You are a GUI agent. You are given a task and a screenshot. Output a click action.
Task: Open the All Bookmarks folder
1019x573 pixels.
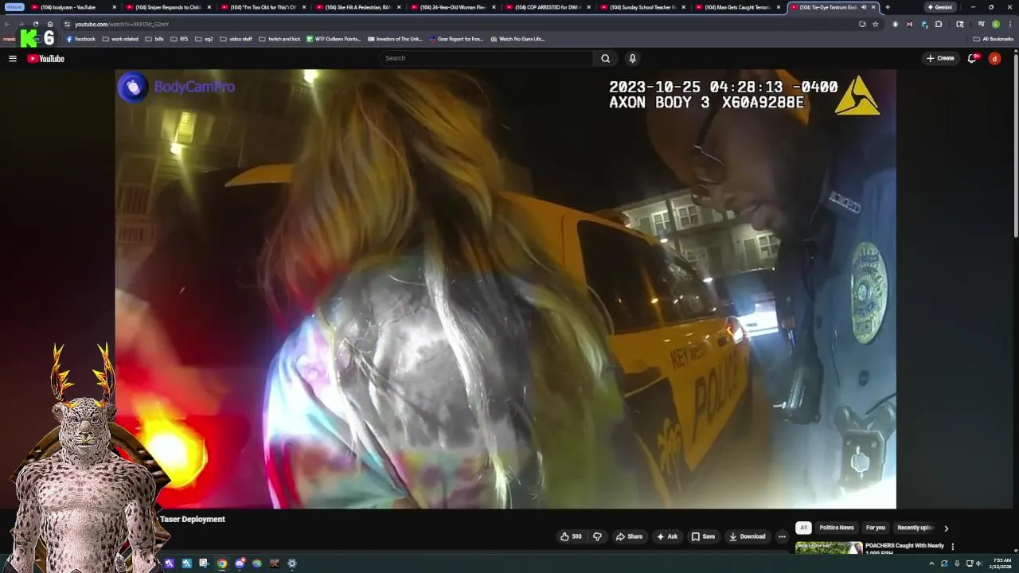994,39
